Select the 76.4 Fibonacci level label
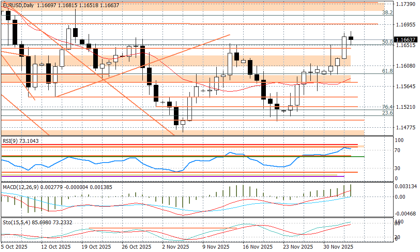Image resolution: width=420 pixels, height=252 pixels. pos(387,107)
